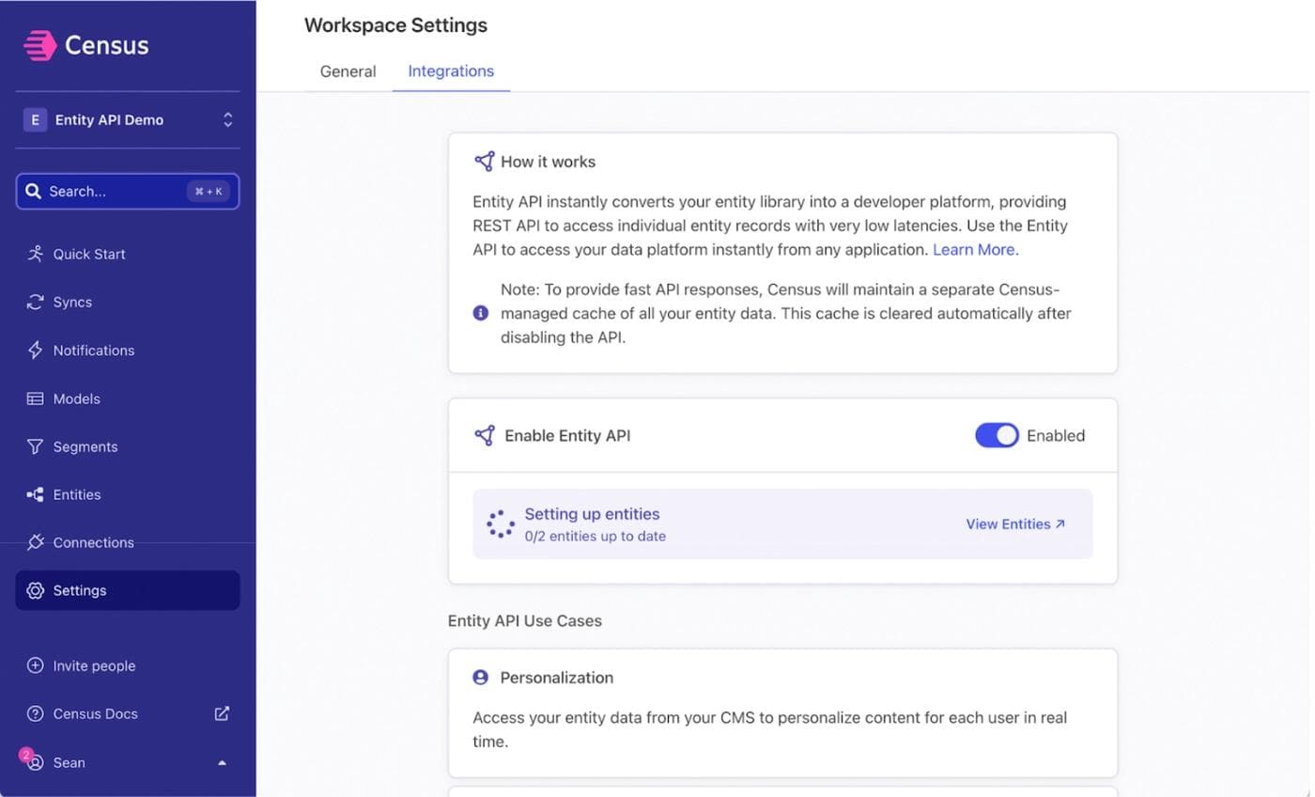Viewport: 1315px width, 797px height.
Task: Click View Entities to see entity status
Action: click(x=1015, y=524)
